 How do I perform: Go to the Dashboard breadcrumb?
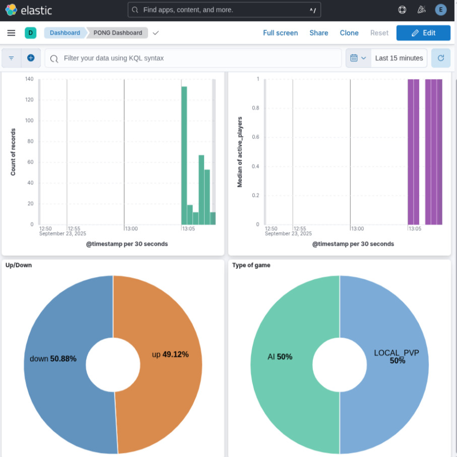click(64, 33)
